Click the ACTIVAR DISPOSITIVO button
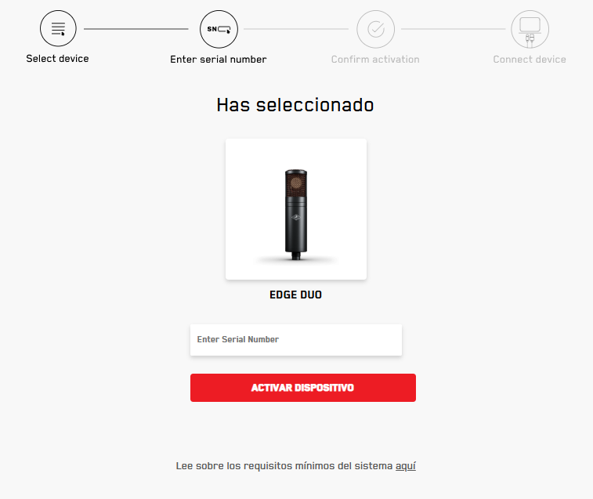 click(x=303, y=388)
